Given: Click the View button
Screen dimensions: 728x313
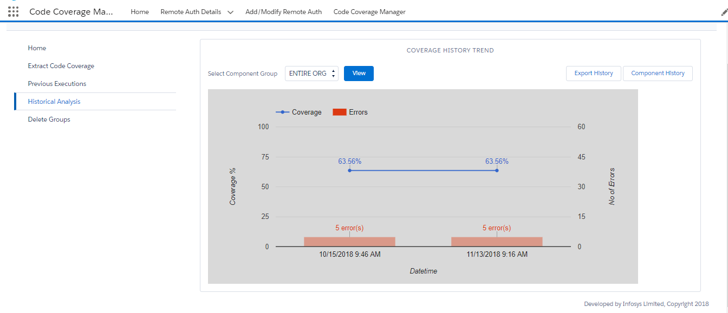Looking at the screenshot, I should (358, 73).
